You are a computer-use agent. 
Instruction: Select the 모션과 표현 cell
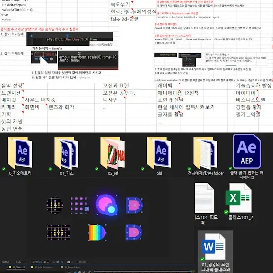(116, 86)
